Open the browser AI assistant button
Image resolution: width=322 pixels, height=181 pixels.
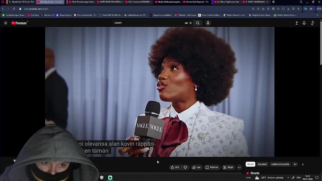coord(319,9)
